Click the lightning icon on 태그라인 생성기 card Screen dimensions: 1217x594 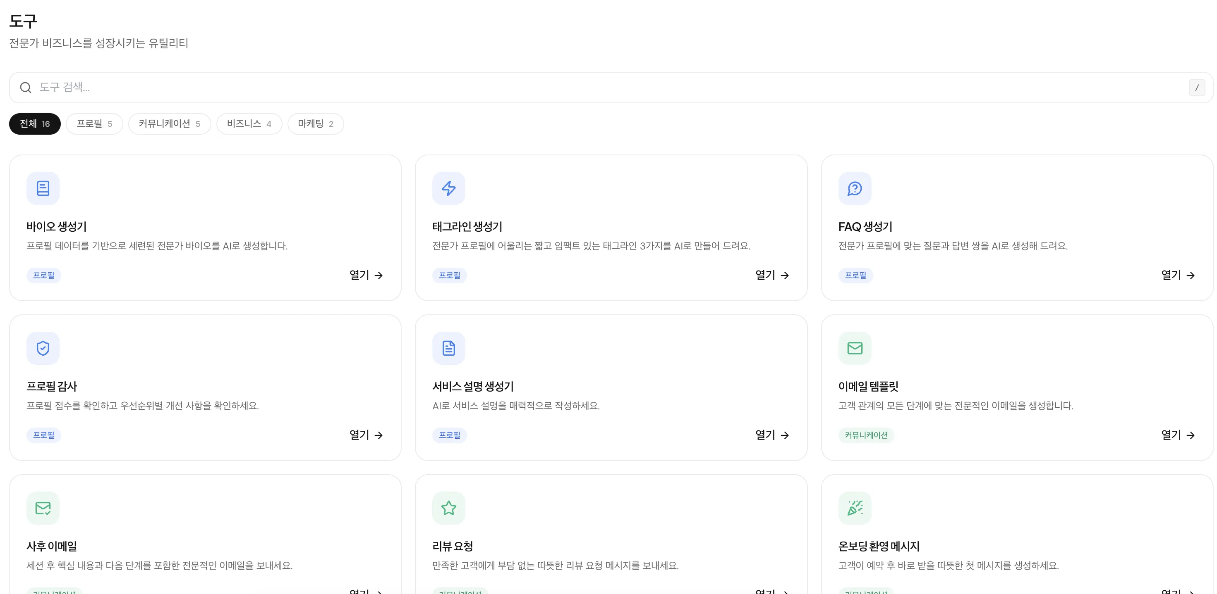448,188
